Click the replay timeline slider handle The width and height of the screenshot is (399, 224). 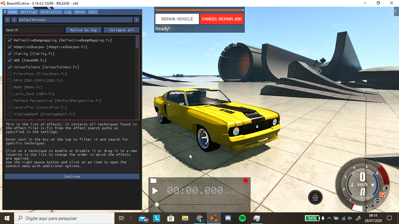coord(157,204)
